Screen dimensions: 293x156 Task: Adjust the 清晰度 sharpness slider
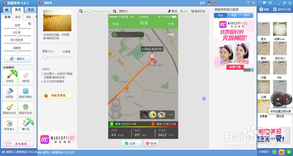pos(17,51)
